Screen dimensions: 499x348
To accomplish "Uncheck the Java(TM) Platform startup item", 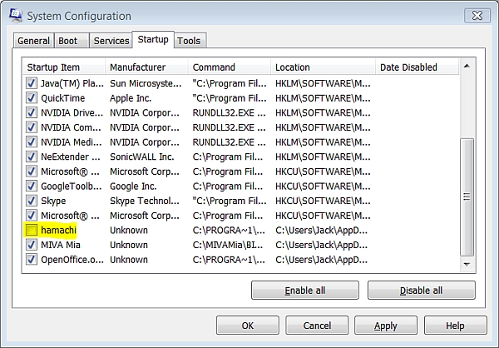I will coord(32,83).
